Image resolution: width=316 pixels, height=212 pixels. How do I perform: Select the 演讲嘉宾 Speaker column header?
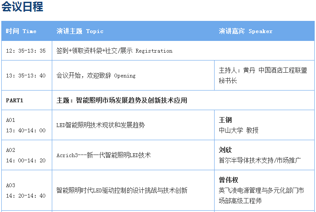tap(245, 31)
